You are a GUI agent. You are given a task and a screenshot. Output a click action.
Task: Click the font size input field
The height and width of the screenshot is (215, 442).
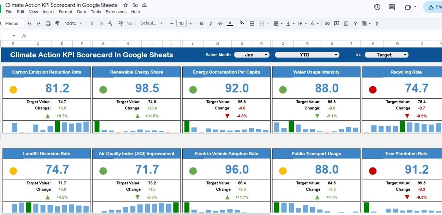[181, 23]
